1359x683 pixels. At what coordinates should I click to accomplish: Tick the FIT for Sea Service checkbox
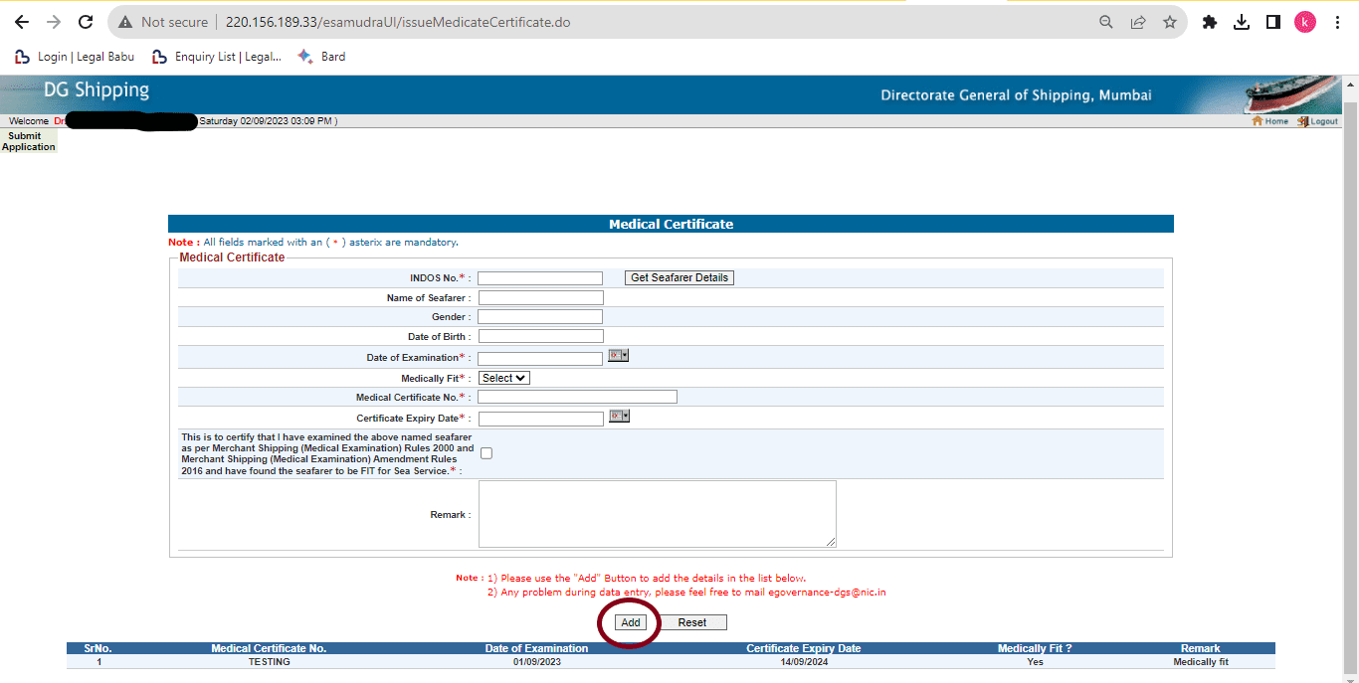point(486,453)
